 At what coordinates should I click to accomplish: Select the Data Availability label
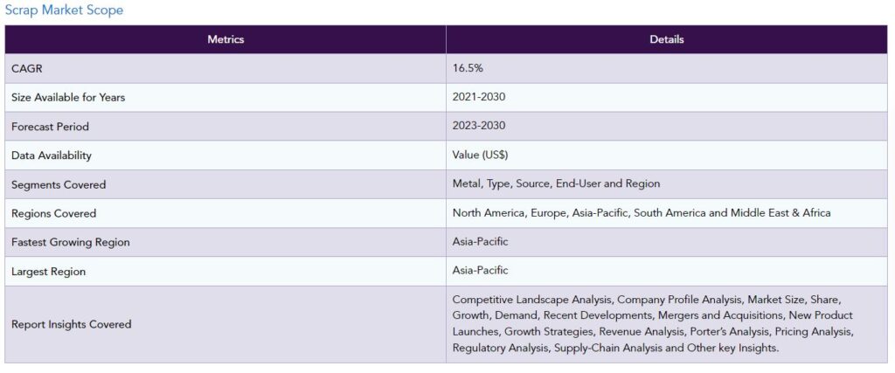[52, 155]
